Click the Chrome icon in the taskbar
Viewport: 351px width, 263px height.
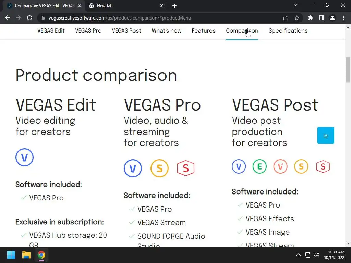coord(41,255)
